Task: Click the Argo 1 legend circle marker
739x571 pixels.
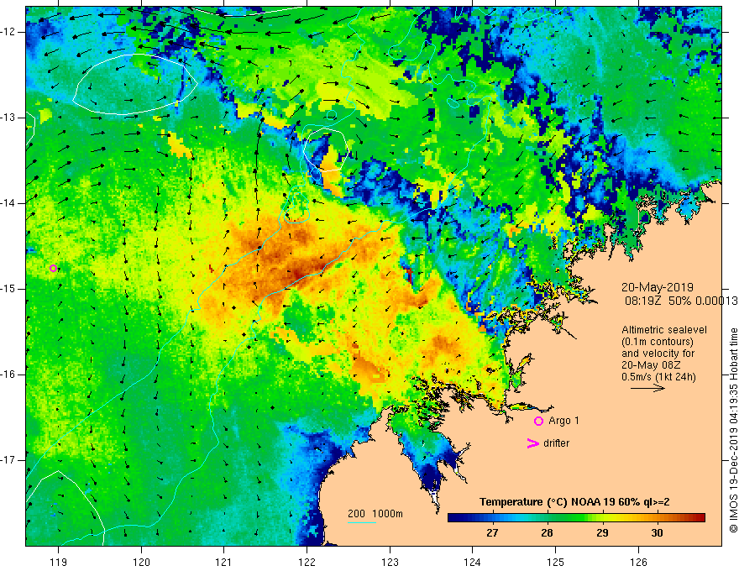Action: (538, 422)
